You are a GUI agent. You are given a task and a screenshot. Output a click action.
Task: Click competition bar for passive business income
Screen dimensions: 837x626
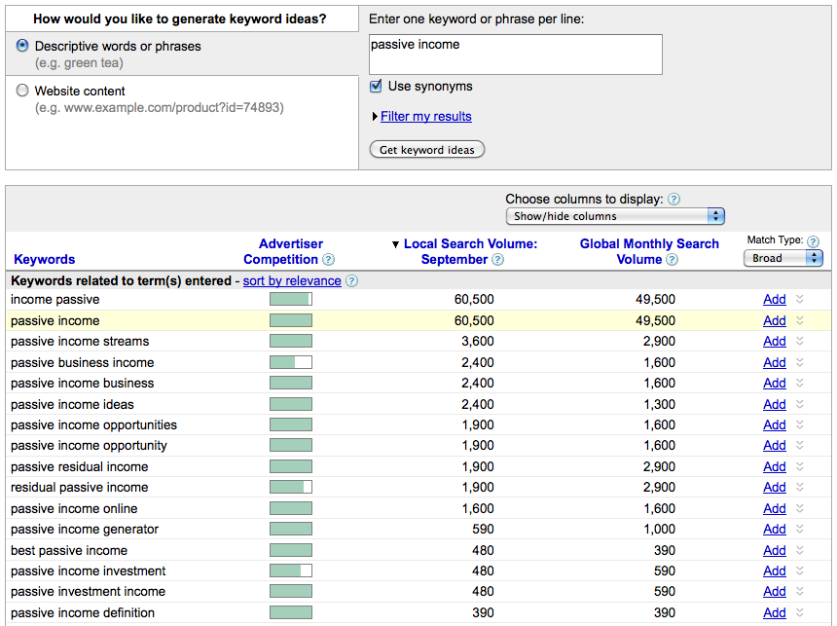click(x=291, y=363)
